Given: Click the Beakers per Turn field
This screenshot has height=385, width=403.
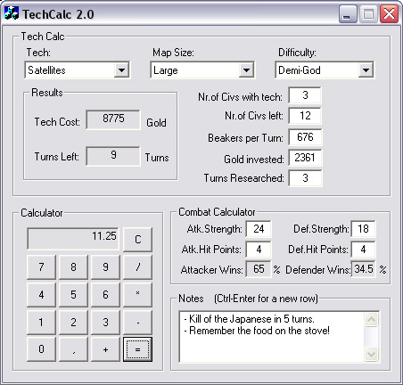Looking at the screenshot, I should pos(305,137).
